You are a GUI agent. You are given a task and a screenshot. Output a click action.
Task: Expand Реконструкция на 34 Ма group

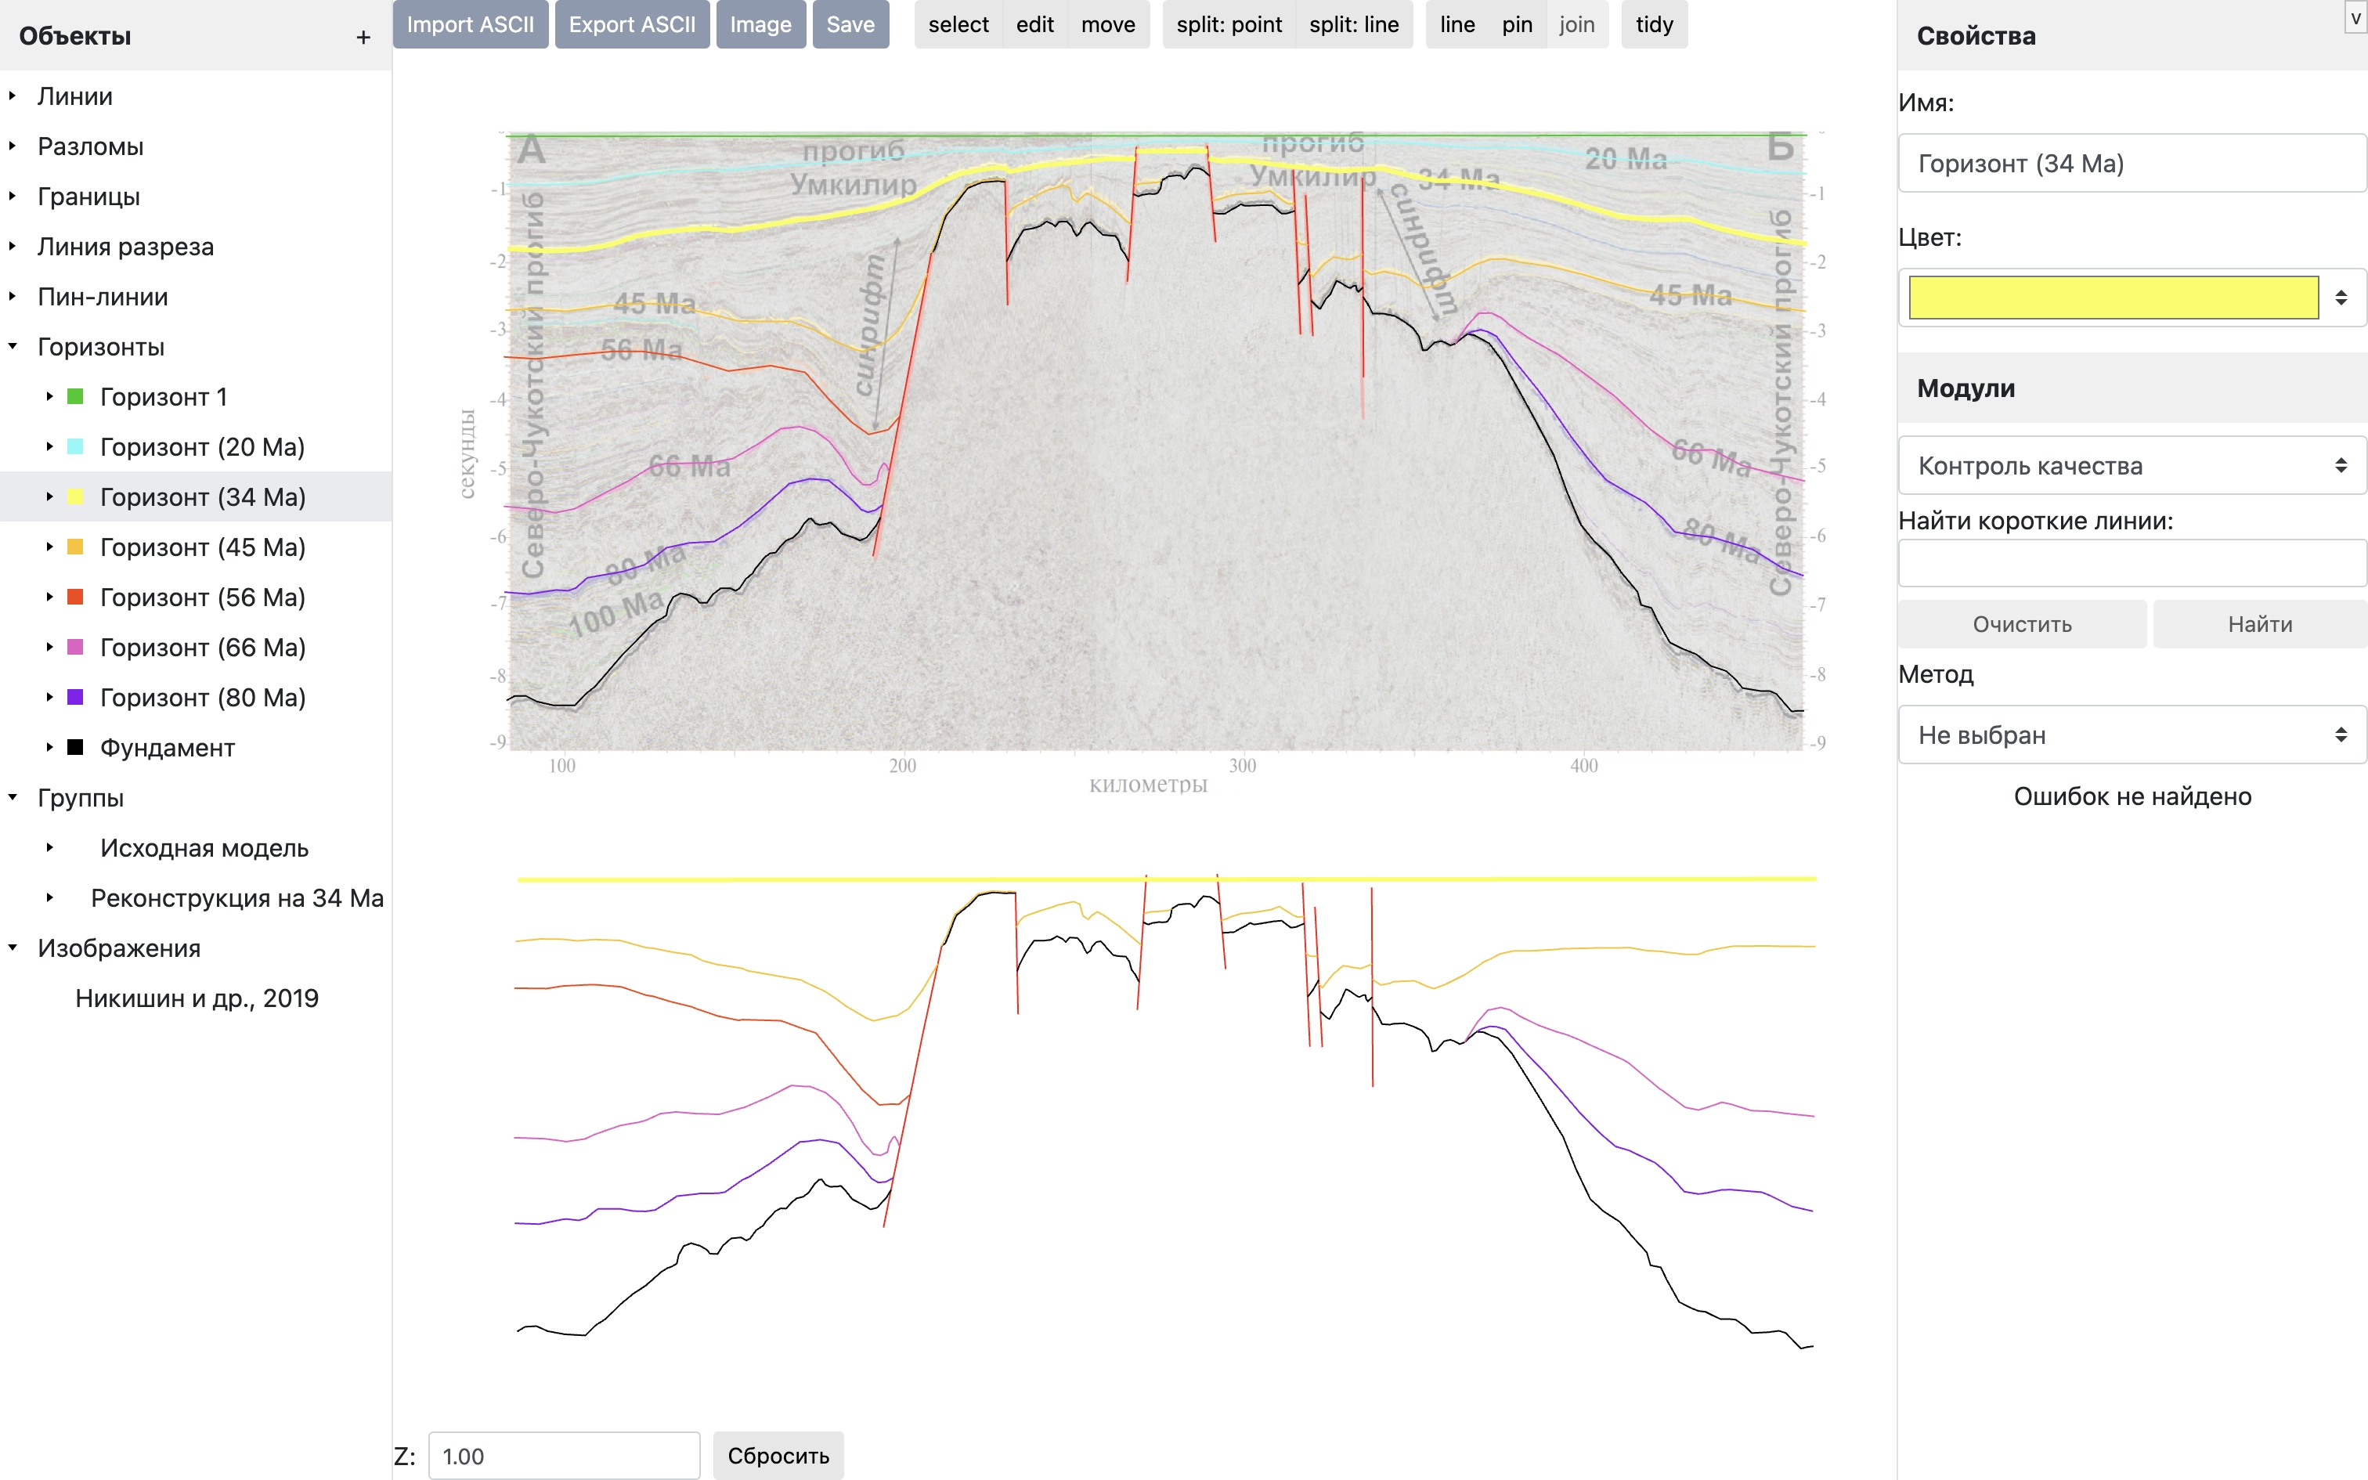click(50, 897)
